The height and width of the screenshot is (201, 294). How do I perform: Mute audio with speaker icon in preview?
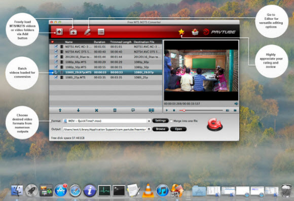coord(236,104)
